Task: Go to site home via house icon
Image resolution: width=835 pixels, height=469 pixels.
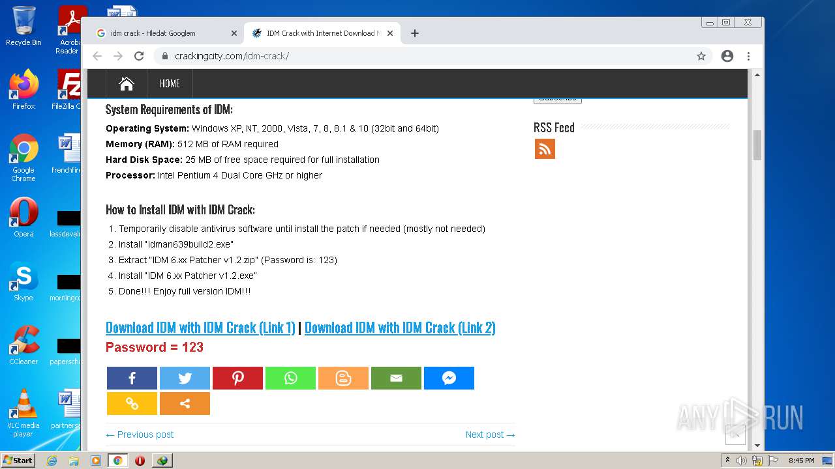Action: click(x=126, y=83)
